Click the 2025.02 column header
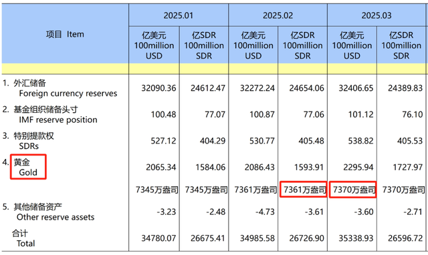Image resolution: width=428 pixels, height=255 pixels. point(278,15)
